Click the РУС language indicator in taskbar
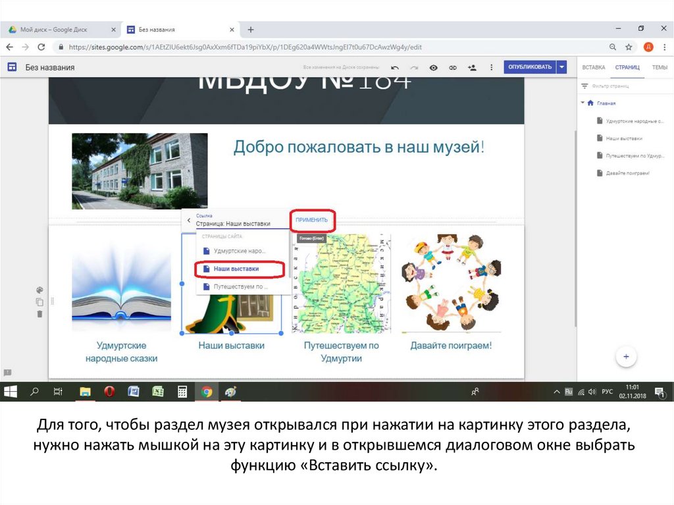 click(x=607, y=392)
